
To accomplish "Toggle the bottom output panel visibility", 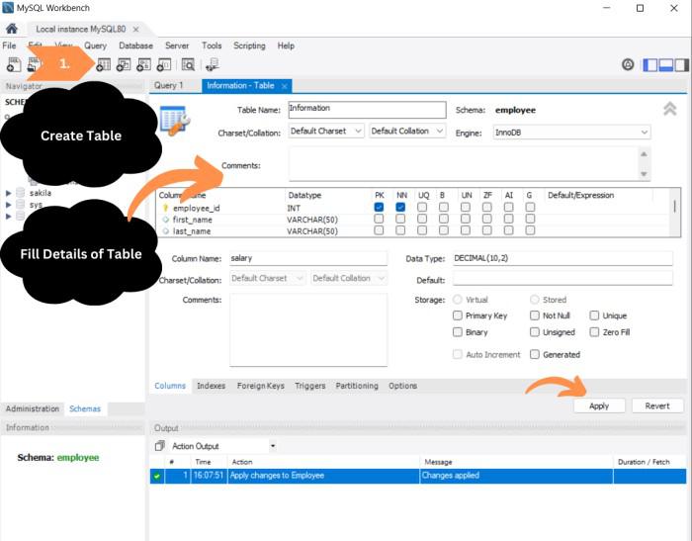I will coord(665,65).
